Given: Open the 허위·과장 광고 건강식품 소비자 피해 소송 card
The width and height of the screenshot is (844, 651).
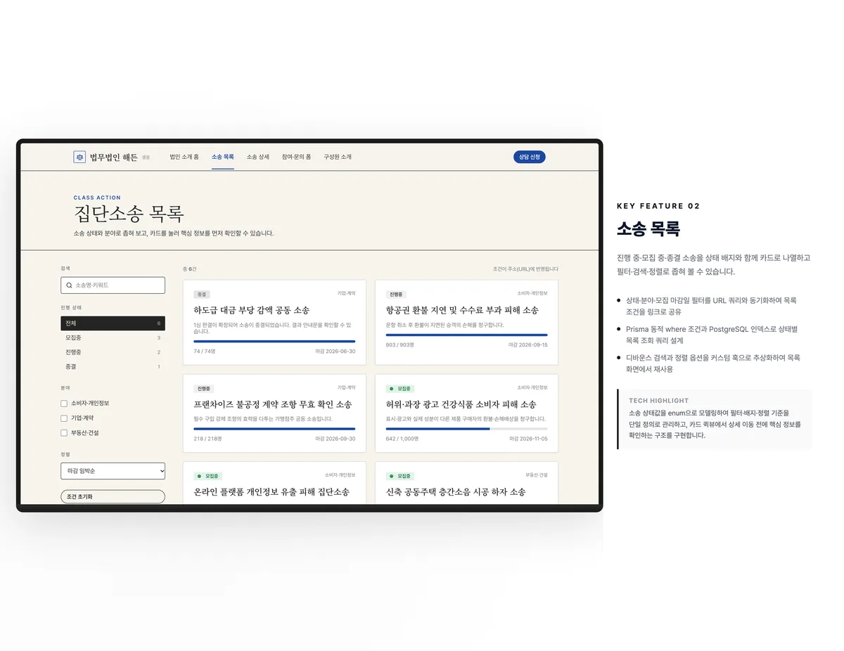Looking at the screenshot, I should click(x=466, y=413).
